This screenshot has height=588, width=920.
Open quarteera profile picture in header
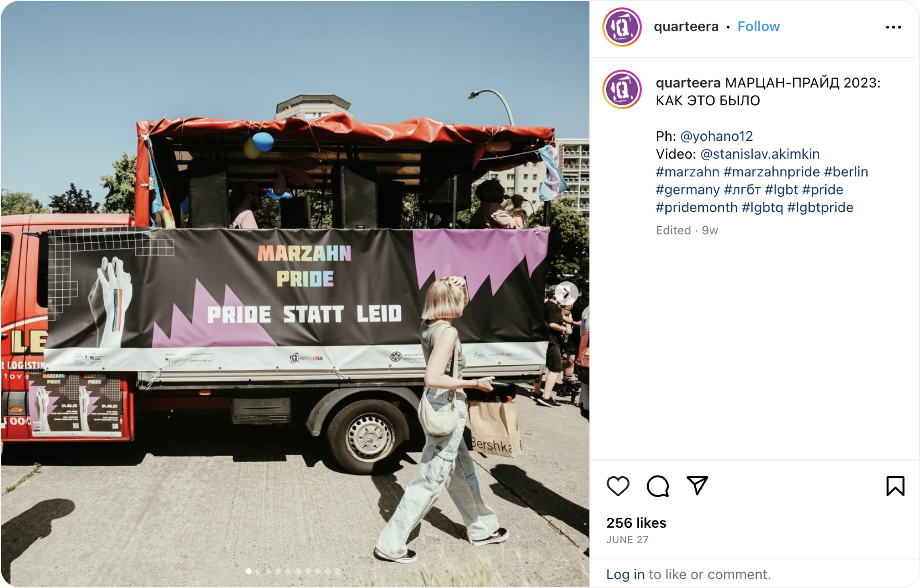pos(622,27)
